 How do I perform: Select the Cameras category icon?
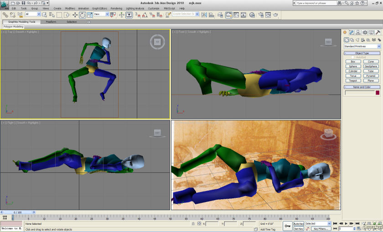[x=363, y=40]
